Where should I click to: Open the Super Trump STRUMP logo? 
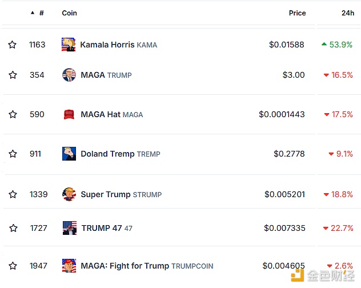point(69,194)
